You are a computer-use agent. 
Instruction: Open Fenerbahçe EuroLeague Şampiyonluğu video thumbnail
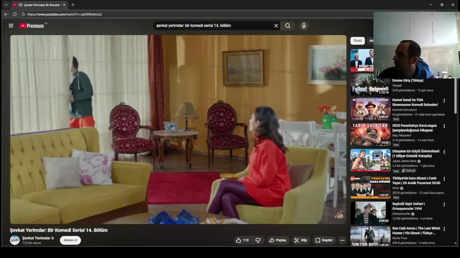pos(370,134)
